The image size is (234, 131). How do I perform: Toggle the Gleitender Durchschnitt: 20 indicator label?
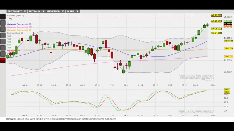pyautogui.click(x=19, y=24)
